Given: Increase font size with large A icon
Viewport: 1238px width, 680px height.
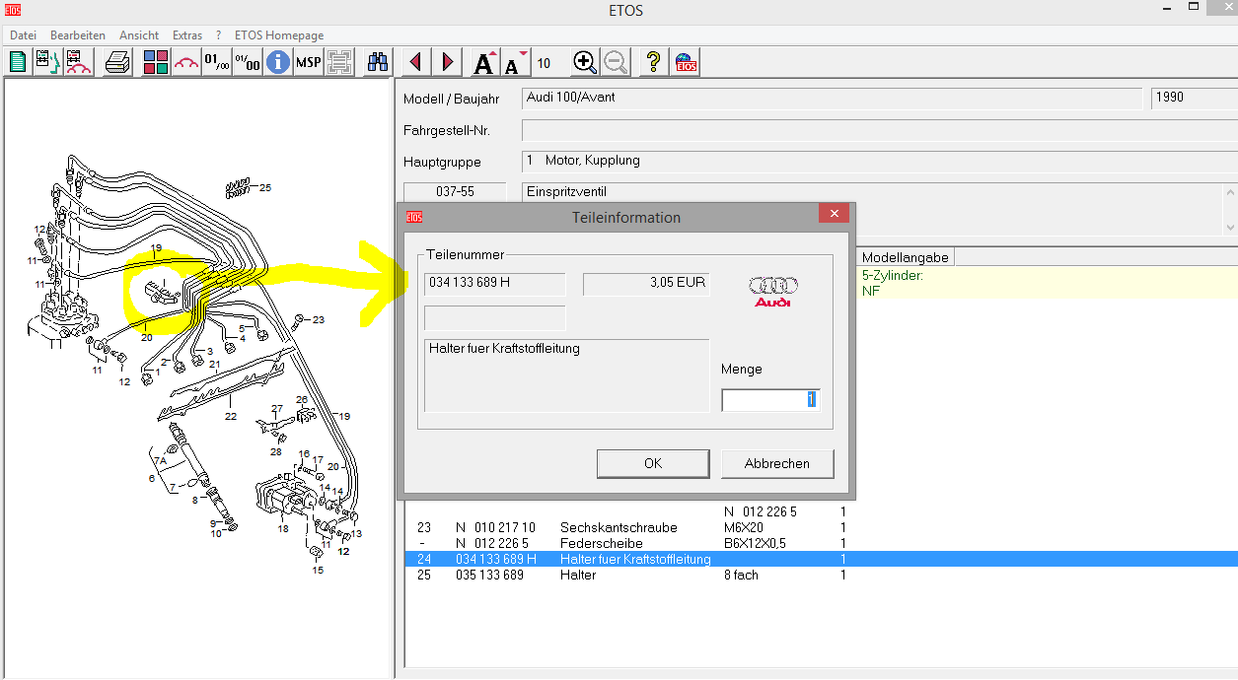Looking at the screenshot, I should 484,62.
